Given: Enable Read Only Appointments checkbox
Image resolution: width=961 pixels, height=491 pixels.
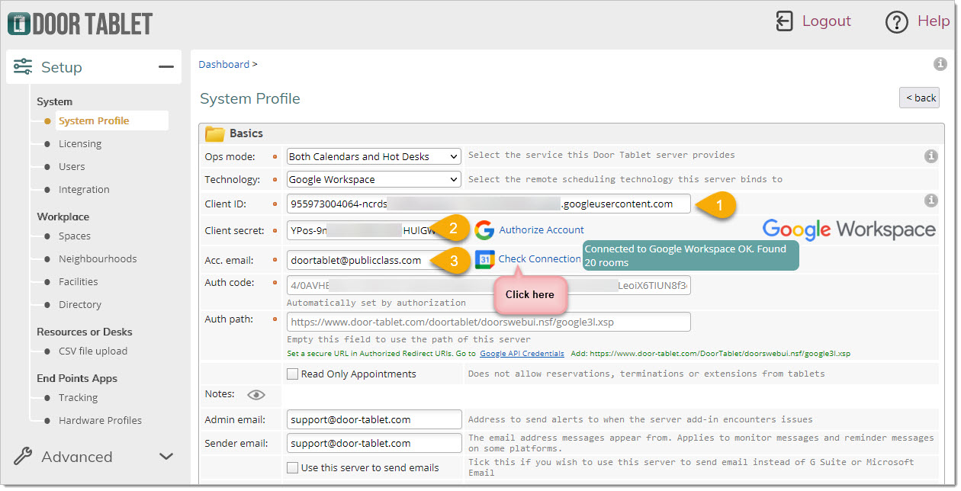Looking at the screenshot, I should tap(292, 374).
